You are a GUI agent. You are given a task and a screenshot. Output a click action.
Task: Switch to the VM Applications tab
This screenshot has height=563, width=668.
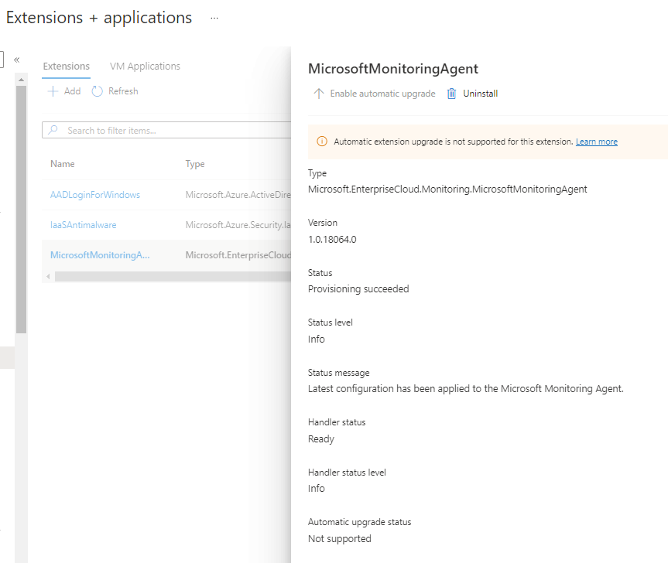click(145, 67)
